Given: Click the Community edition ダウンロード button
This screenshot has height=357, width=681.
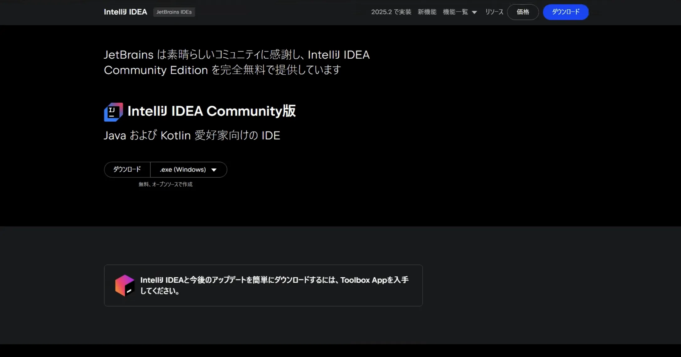Looking at the screenshot, I should [127, 169].
